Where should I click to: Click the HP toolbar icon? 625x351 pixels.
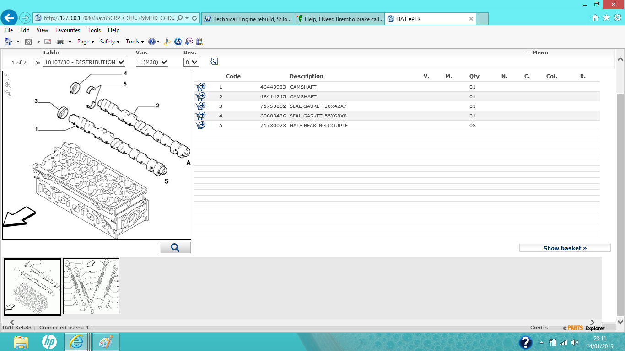click(x=178, y=42)
